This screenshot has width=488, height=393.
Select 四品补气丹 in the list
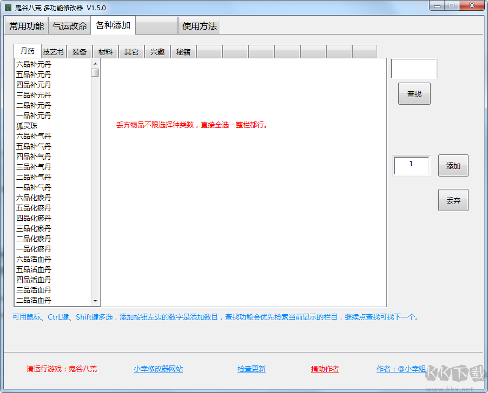click(34, 157)
